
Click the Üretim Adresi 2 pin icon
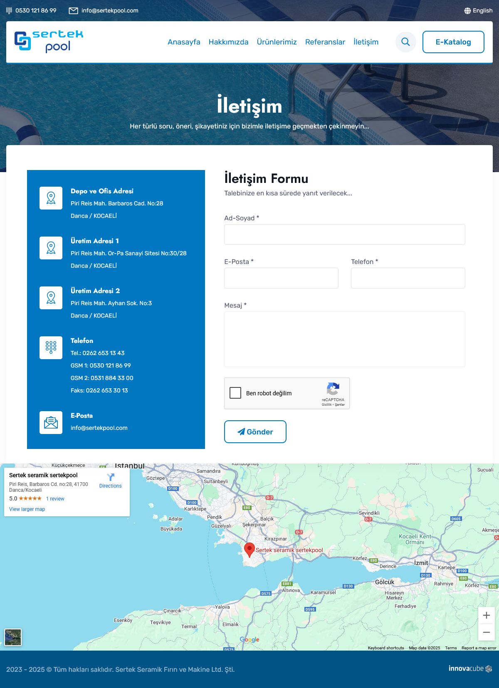click(x=51, y=298)
